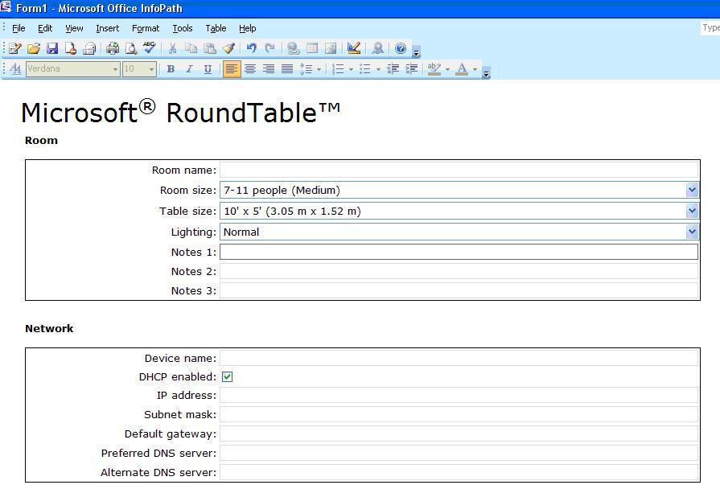Click the Fill Out a Form icon
Image resolution: width=720 pixels, height=489 pixels.
point(14,48)
